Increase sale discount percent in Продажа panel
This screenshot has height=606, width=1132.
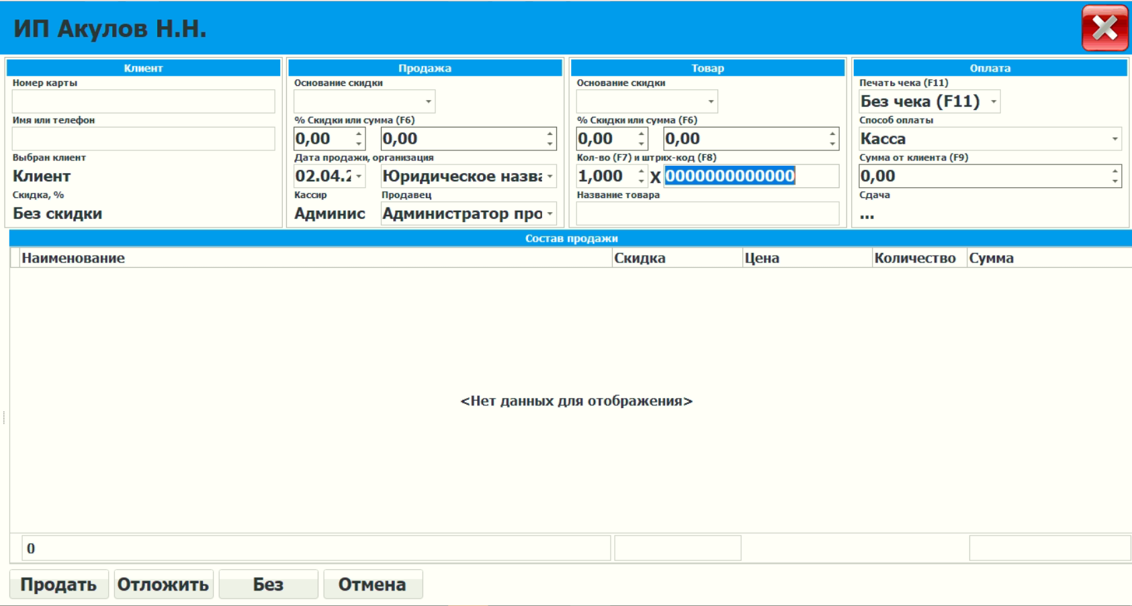(x=359, y=134)
